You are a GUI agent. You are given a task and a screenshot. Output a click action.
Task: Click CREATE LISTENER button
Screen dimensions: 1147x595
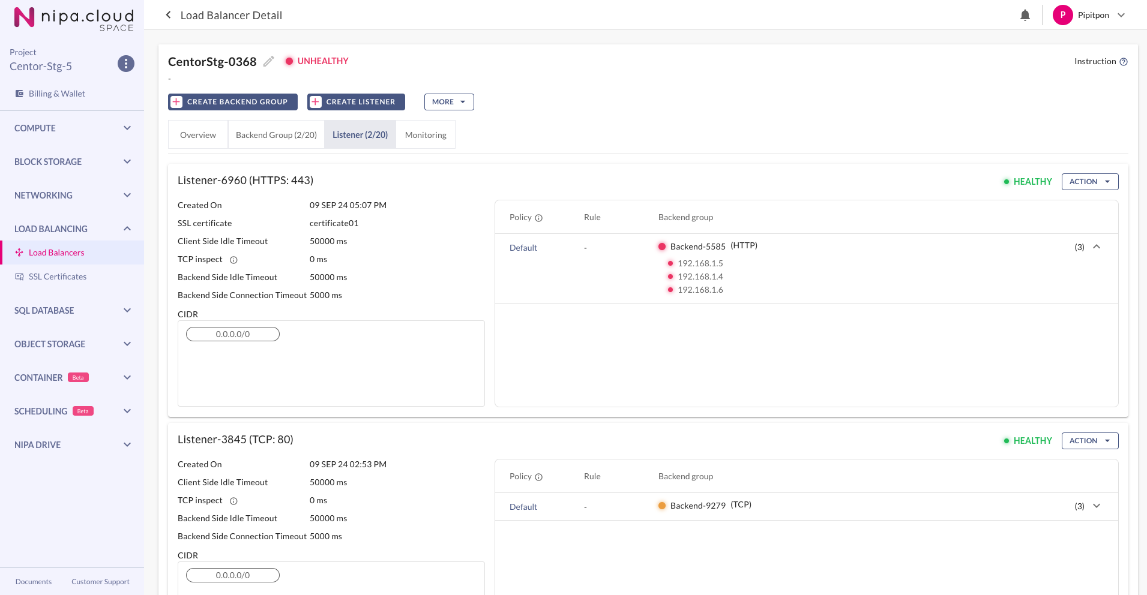pyautogui.click(x=356, y=102)
